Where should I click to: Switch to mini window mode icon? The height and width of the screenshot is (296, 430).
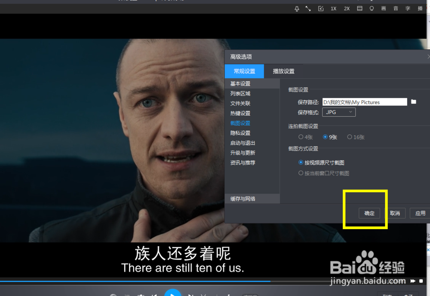click(x=321, y=9)
